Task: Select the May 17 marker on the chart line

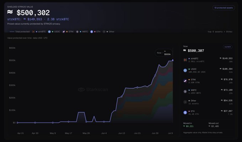Action: pos(69,122)
